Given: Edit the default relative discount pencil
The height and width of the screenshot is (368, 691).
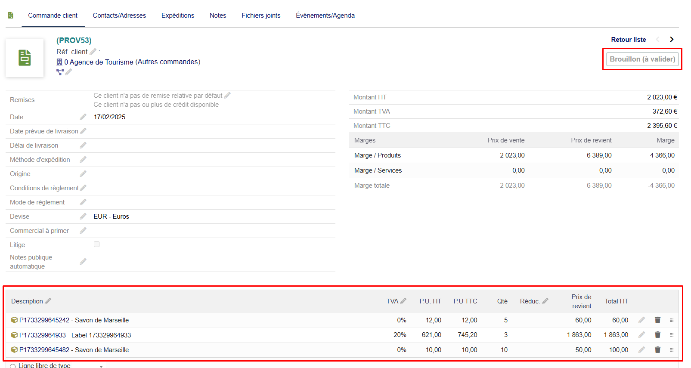Looking at the screenshot, I should pos(227,95).
